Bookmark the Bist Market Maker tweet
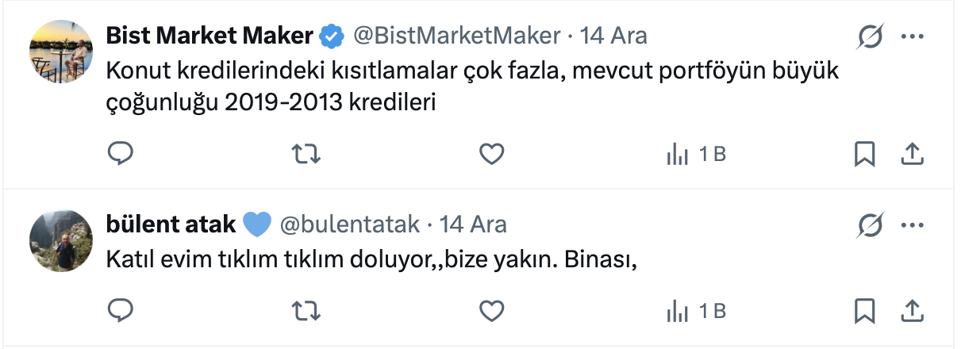This screenshot has height=349, width=965. (864, 154)
